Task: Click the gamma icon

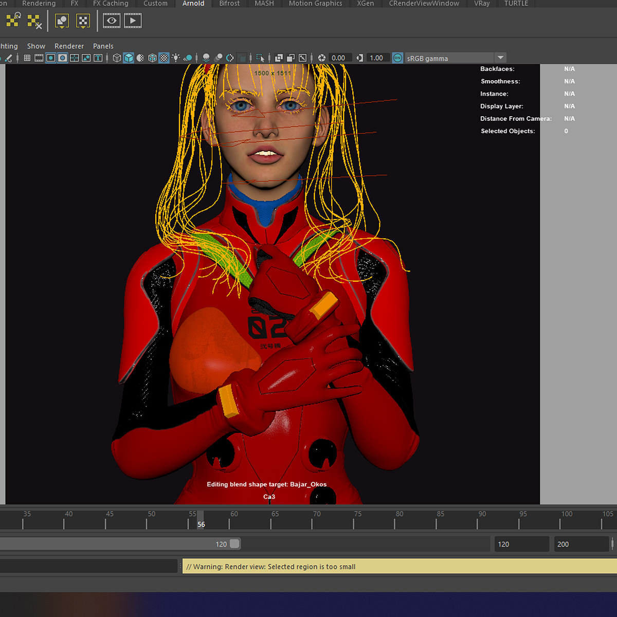Action: point(360,58)
